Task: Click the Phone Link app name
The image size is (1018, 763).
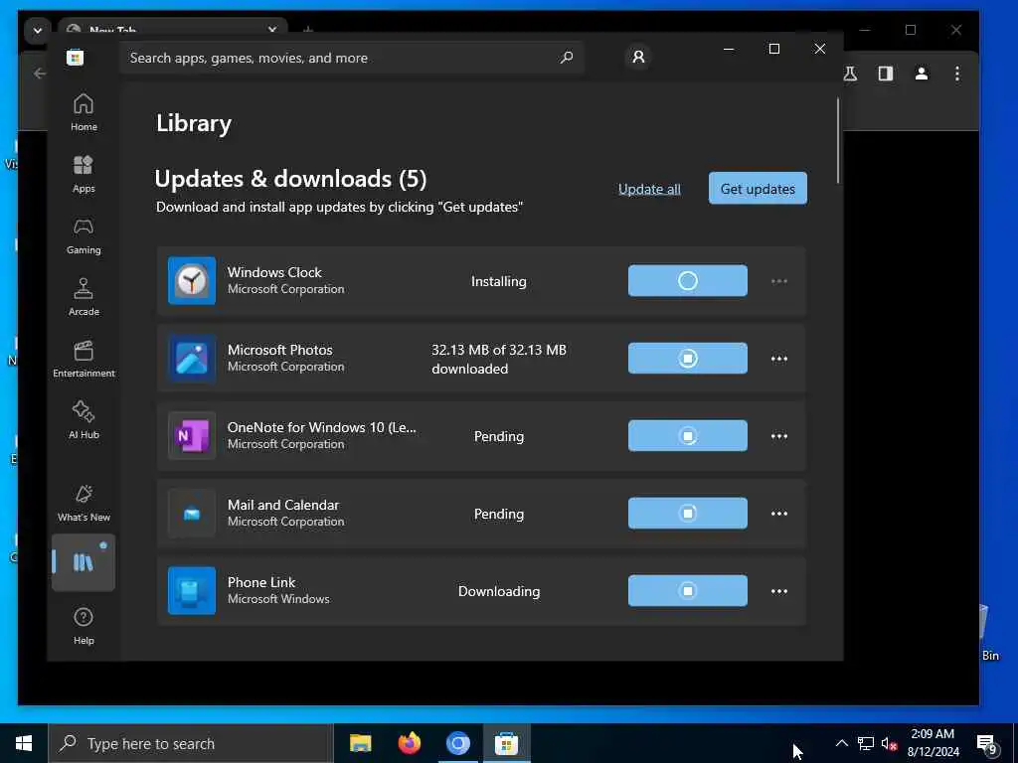Action: [261, 582]
